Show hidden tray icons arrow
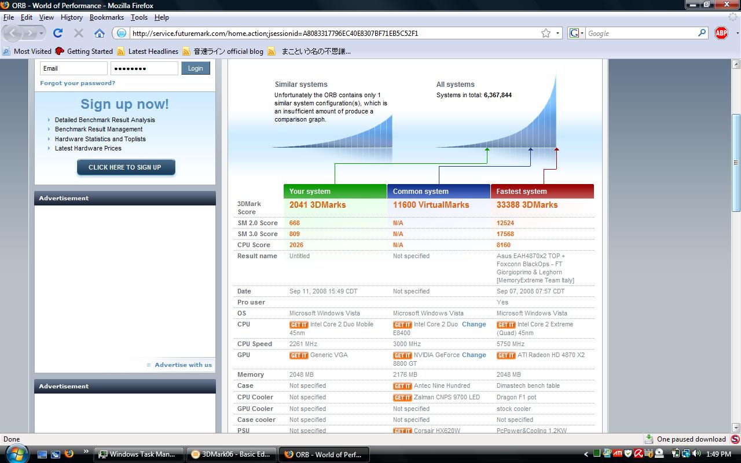The image size is (741, 463). pyautogui.click(x=586, y=454)
